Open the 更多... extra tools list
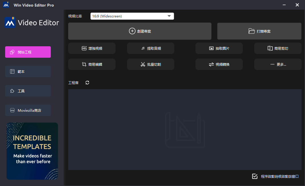Screen dimensions: 305x186 [x=278, y=64]
